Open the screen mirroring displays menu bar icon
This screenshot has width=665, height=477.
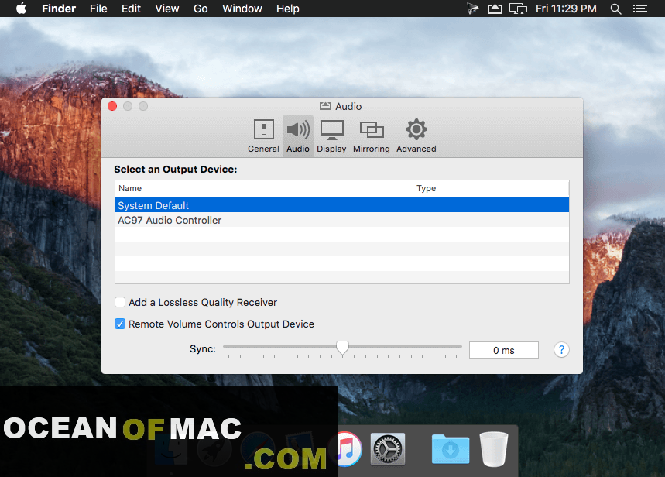[518, 9]
